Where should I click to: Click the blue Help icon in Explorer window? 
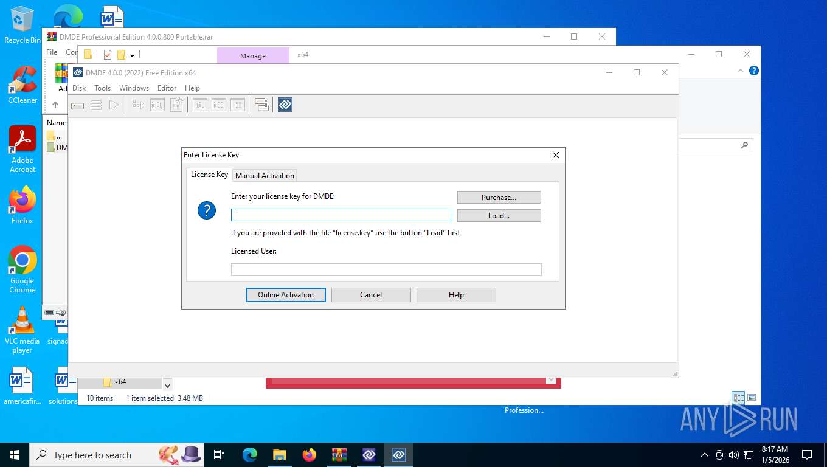754,71
